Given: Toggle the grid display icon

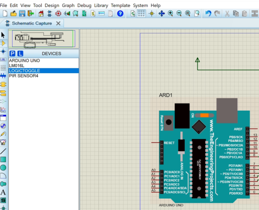Looking at the screenshot, I should 141,13.
